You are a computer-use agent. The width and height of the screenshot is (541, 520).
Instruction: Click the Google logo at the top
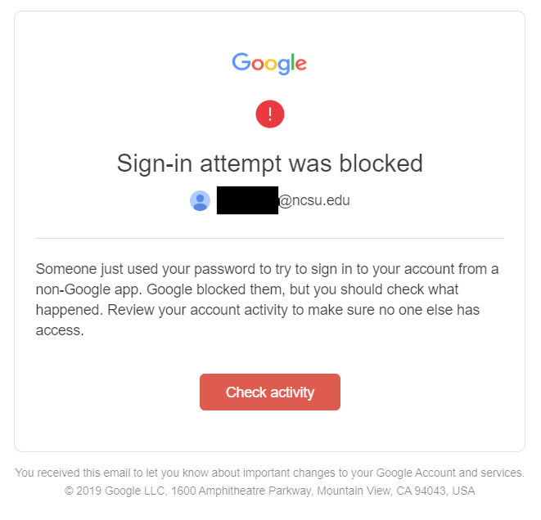269,63
